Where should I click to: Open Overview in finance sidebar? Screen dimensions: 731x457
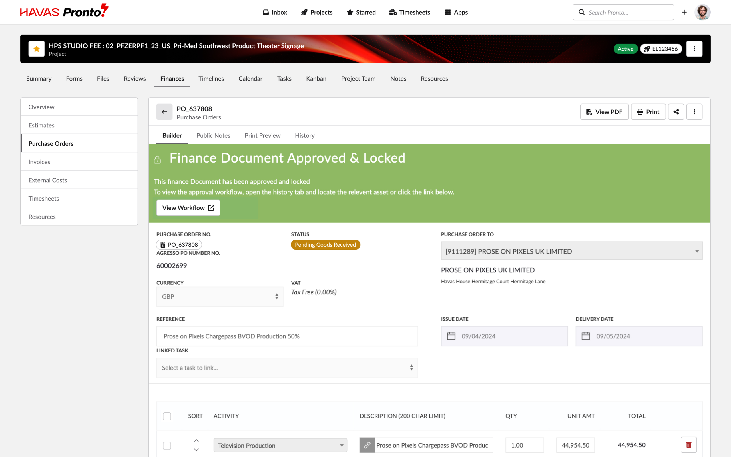coord(79,107)
